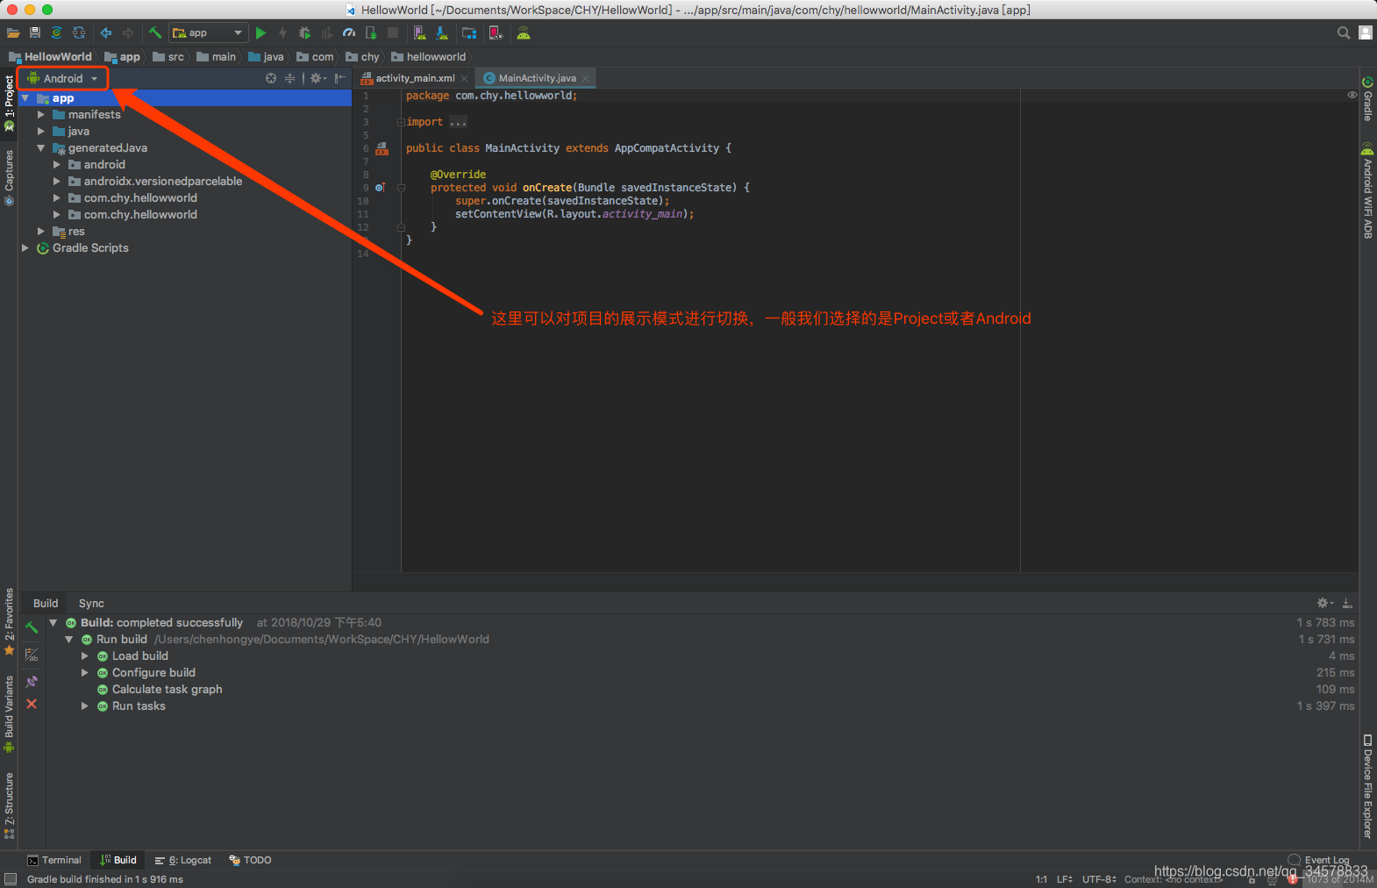The width and height of the screenshot is (1377, 888).
Task: Close the MainActivity.java tab
Action: [x=585, y=78]
